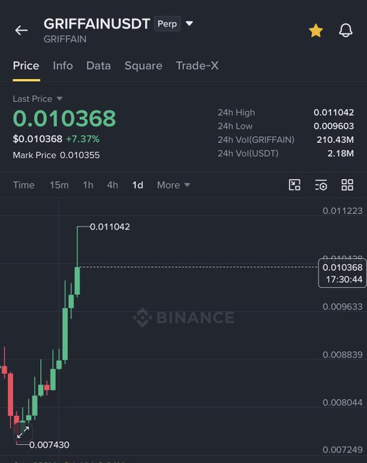The image size is (367, 463).
Task: Click the 0.009633 price axis label
Action: click(342, 307)
